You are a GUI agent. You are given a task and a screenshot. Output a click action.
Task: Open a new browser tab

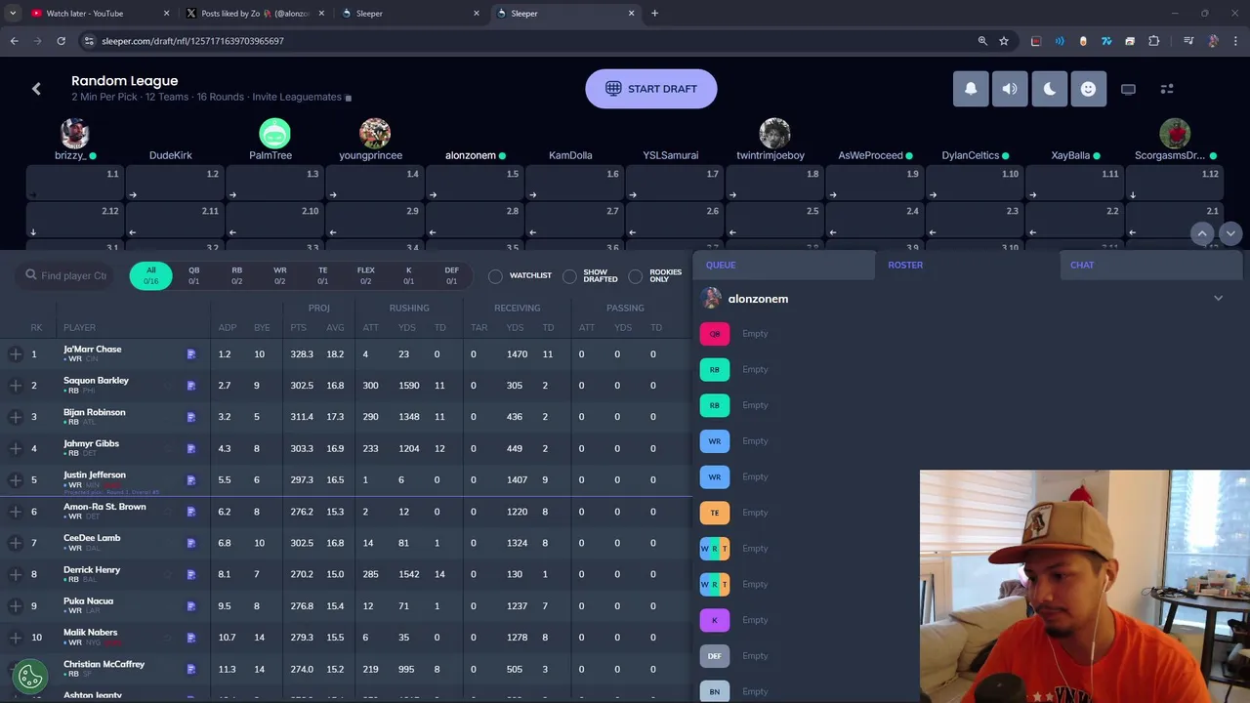(x=654, y=14)
